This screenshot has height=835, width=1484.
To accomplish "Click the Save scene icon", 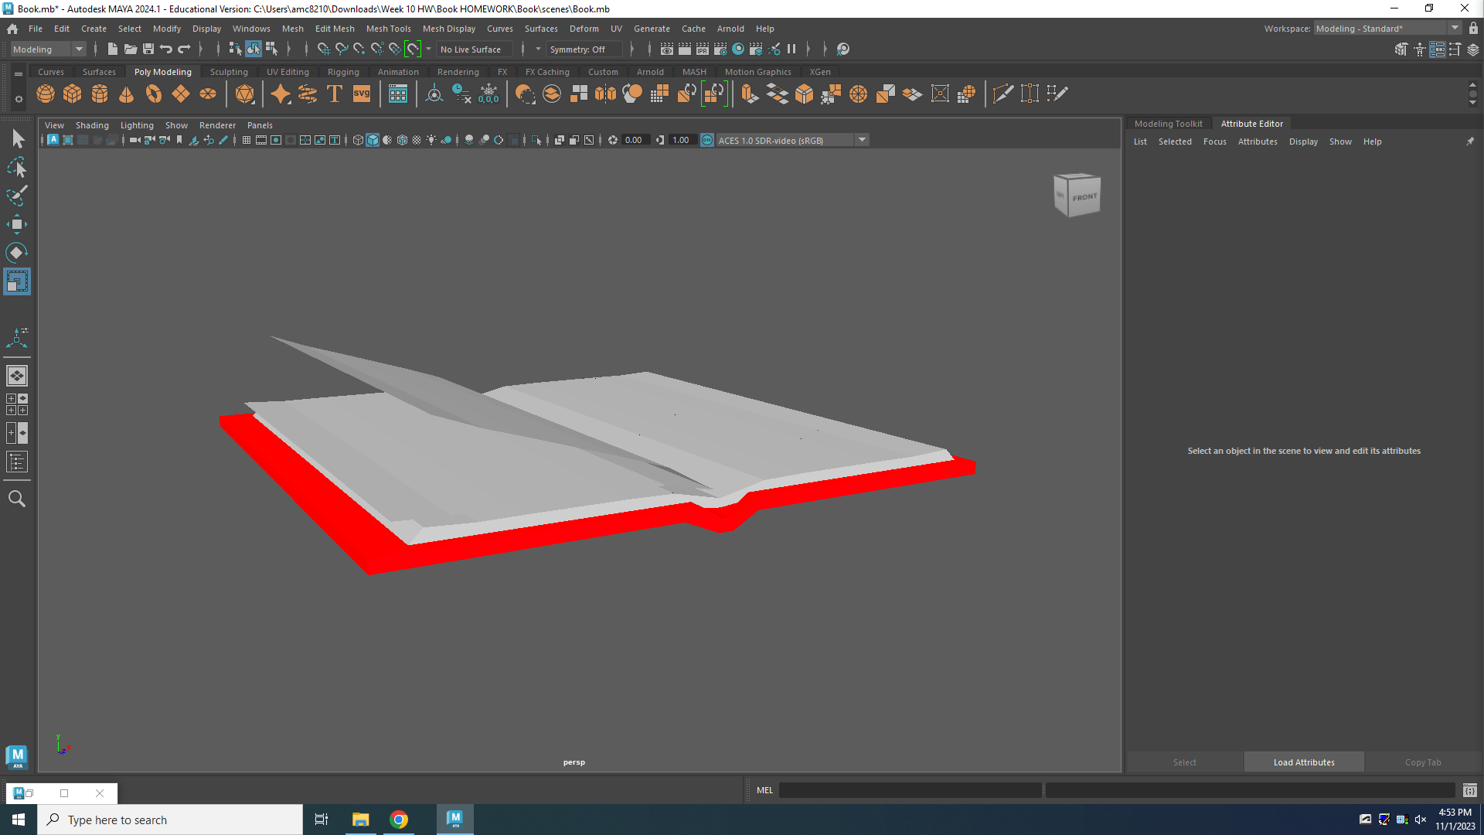I will click(x=148, y=49).
